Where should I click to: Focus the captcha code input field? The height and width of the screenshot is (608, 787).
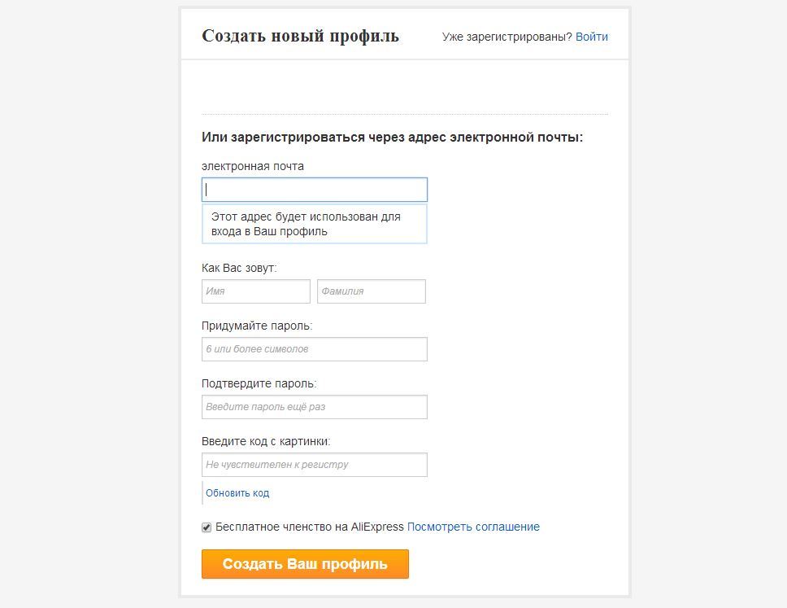coord(314,465)
